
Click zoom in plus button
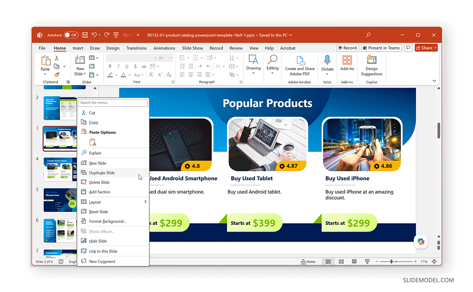[415, 261]
